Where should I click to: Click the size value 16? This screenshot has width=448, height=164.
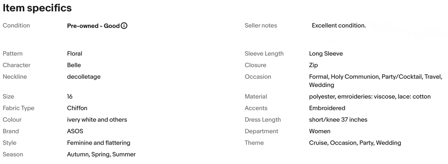tap(70, 97)
